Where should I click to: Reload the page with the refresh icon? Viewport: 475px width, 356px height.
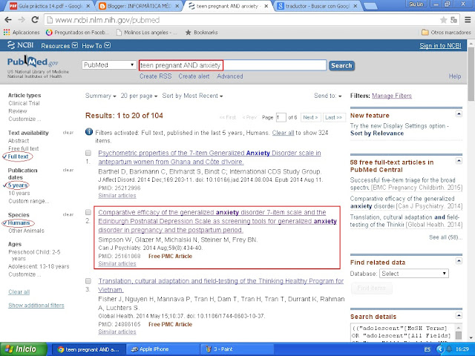click(x=35, y=20)
